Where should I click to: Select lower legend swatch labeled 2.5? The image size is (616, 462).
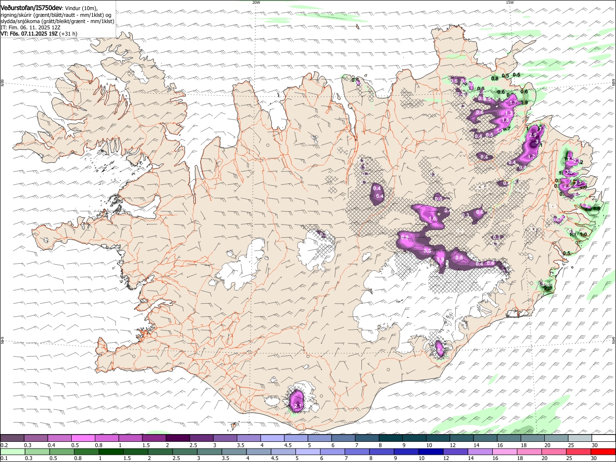click(x=184, y=451)
